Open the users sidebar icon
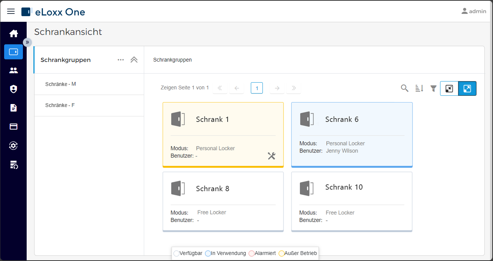493x261 pixels. (x=14, y=70)
